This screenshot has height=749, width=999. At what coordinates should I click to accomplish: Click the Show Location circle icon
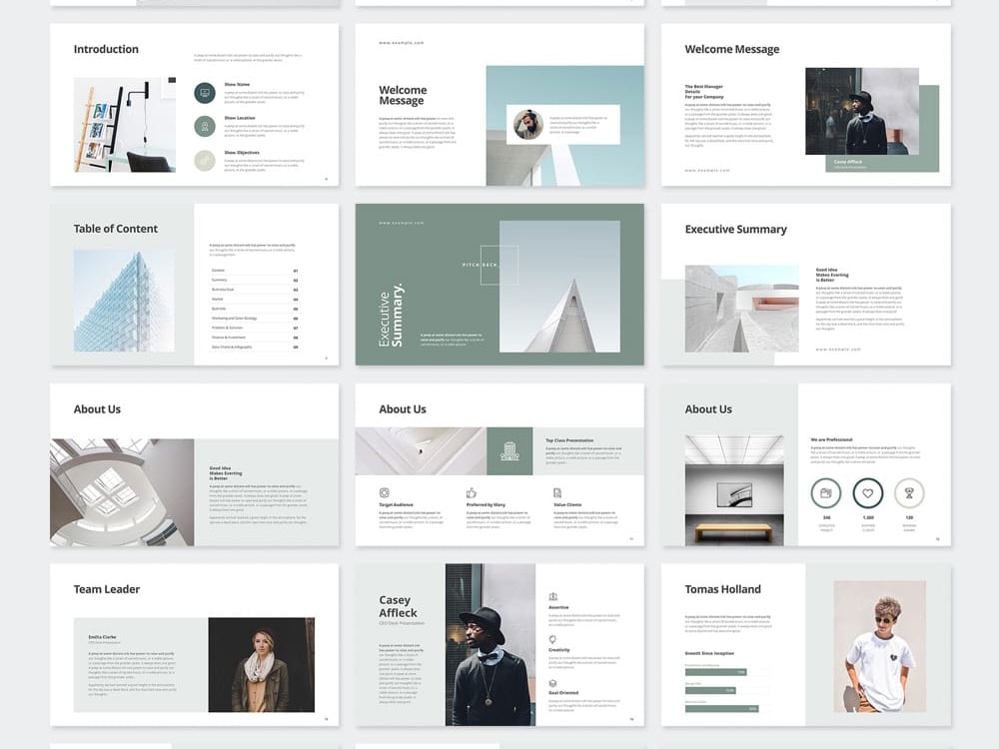pyautogui.click(x=205, y=126)
